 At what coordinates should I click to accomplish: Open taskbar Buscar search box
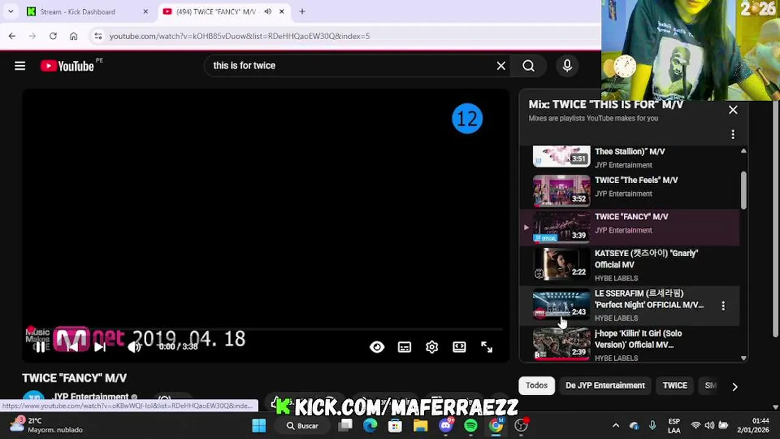303,426
